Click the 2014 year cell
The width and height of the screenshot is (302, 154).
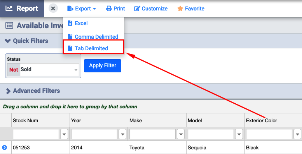tap(99, 148)
